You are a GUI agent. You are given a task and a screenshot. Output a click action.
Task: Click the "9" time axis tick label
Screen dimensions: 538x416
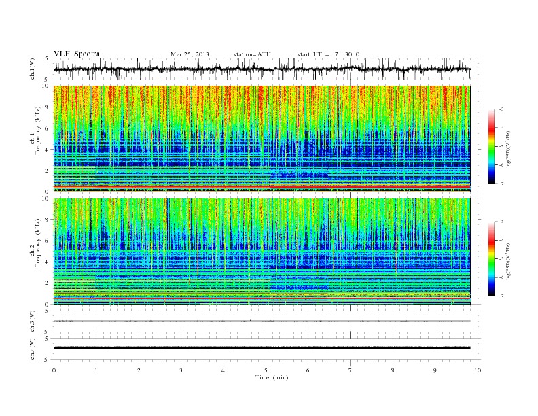click(435, 370)
